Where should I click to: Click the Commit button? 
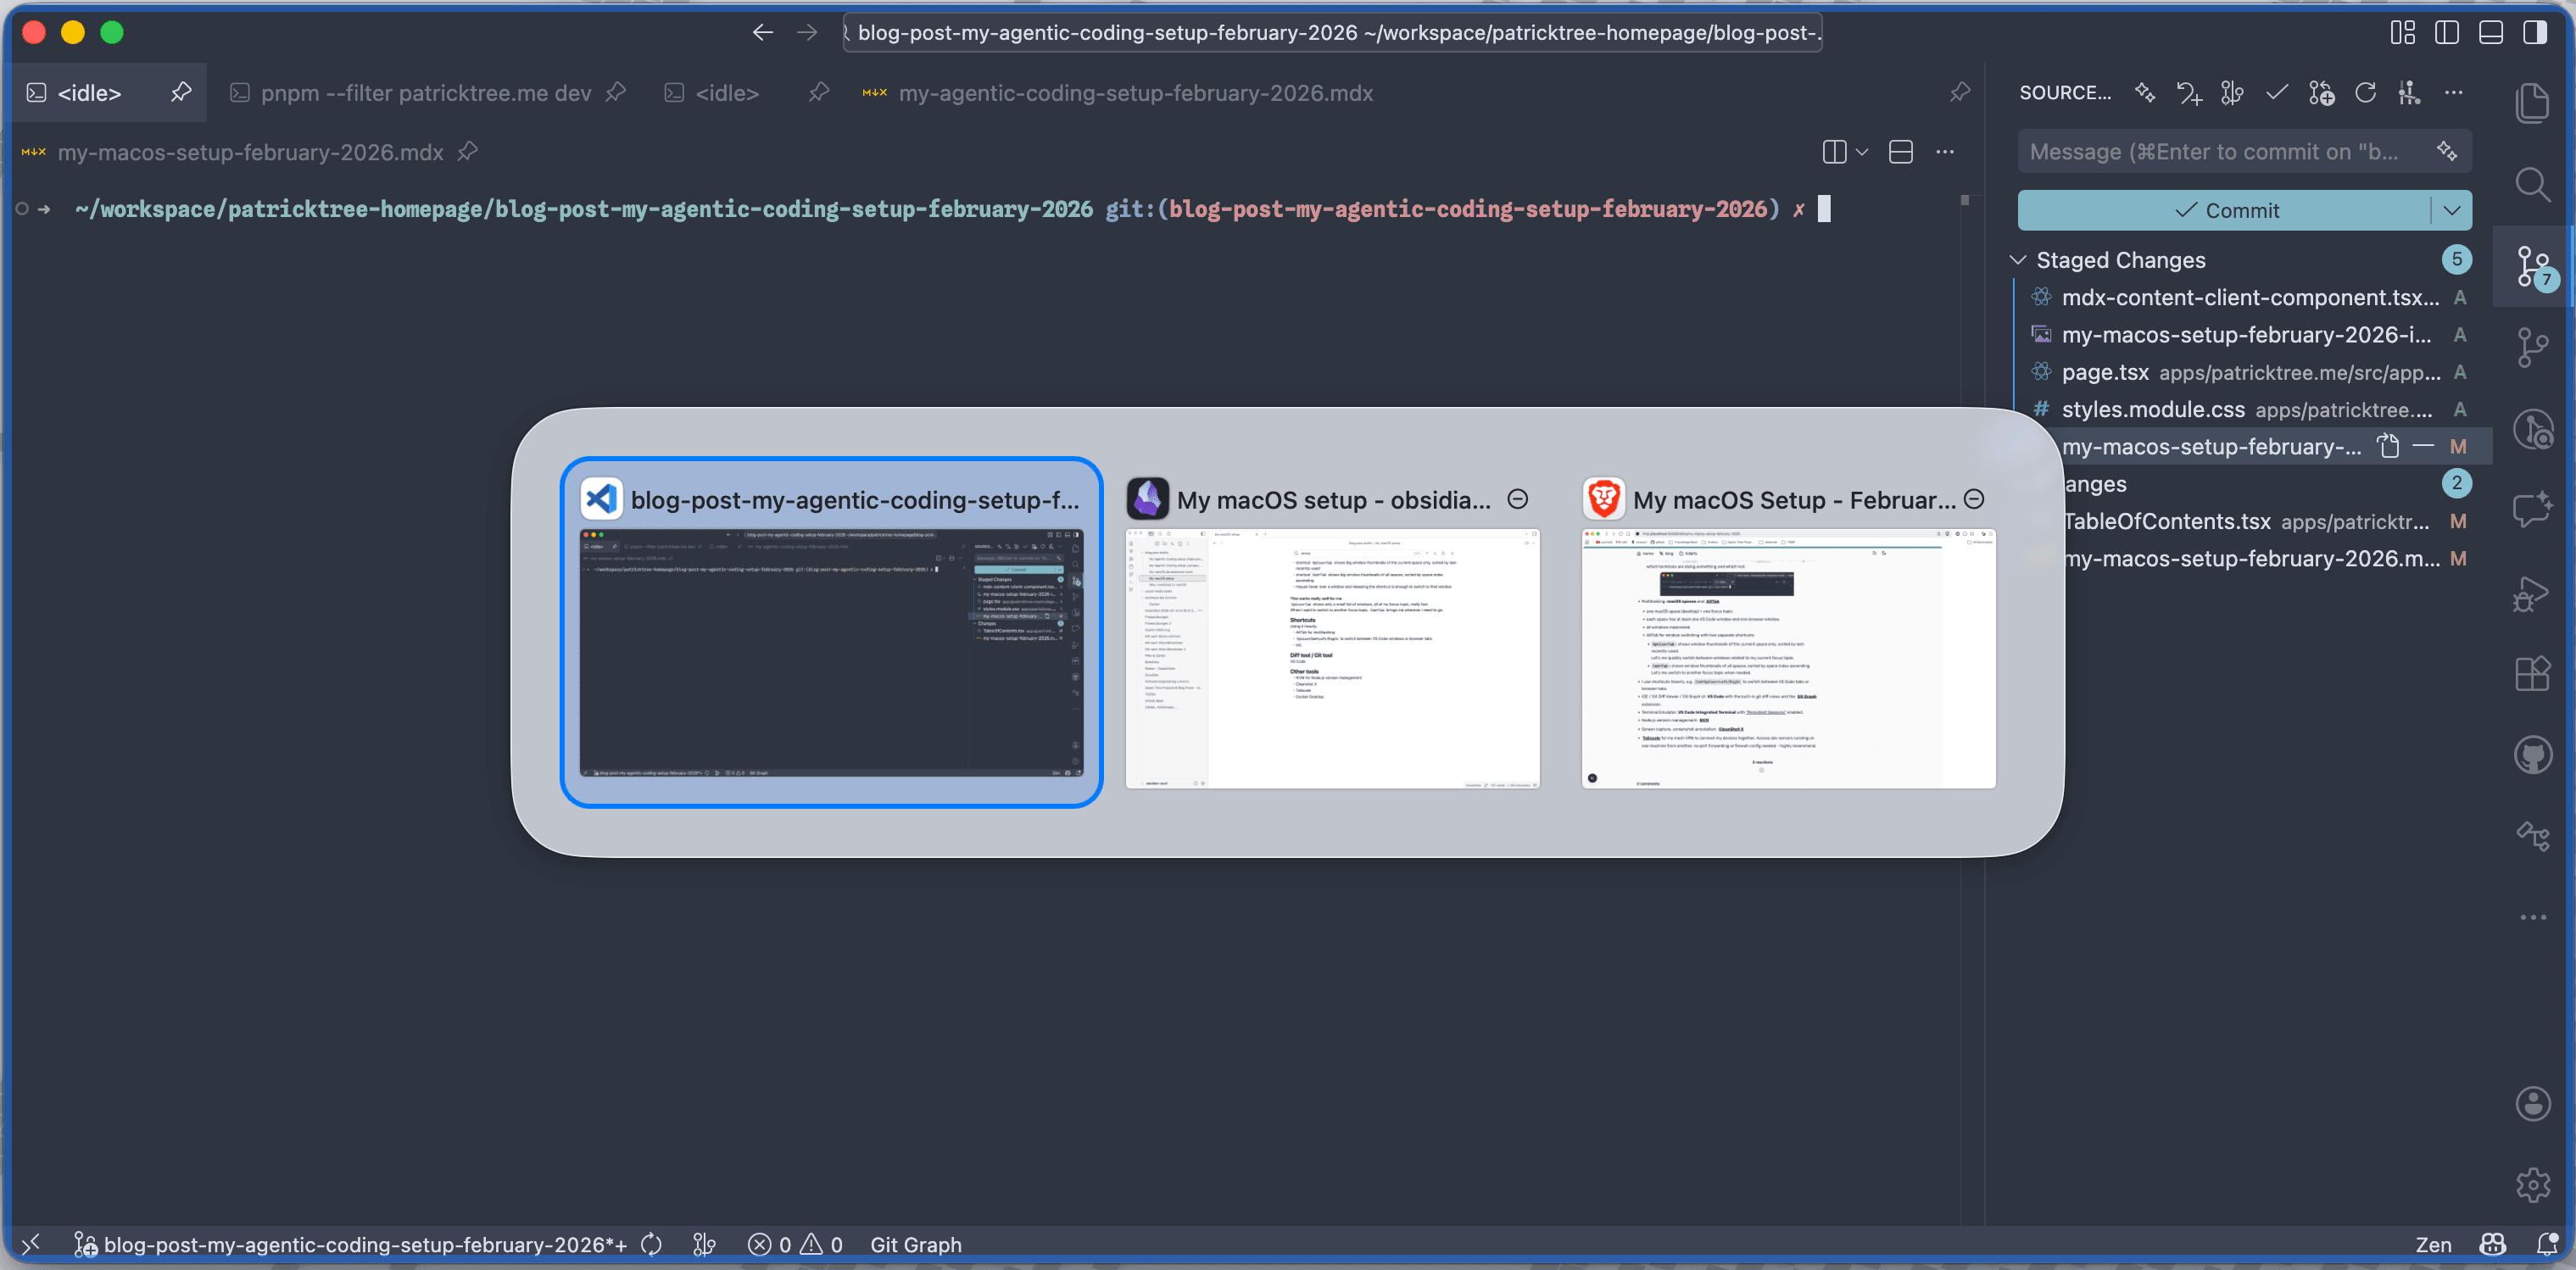(2225, 210)
